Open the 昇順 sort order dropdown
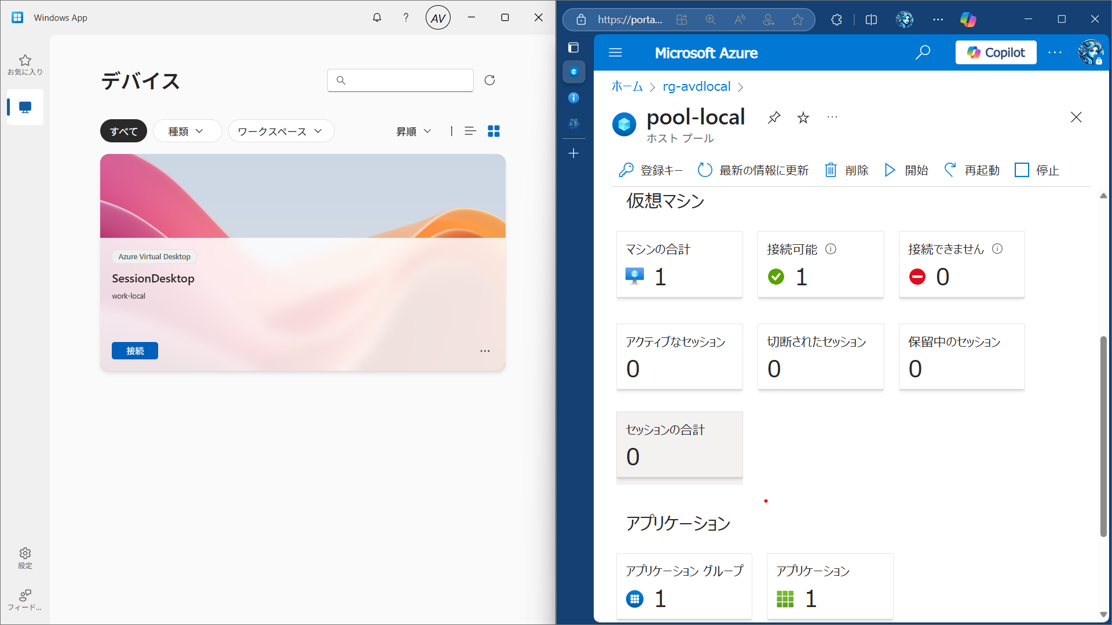The height and width of the screenshot is (625, 1112). pos(414,131)
